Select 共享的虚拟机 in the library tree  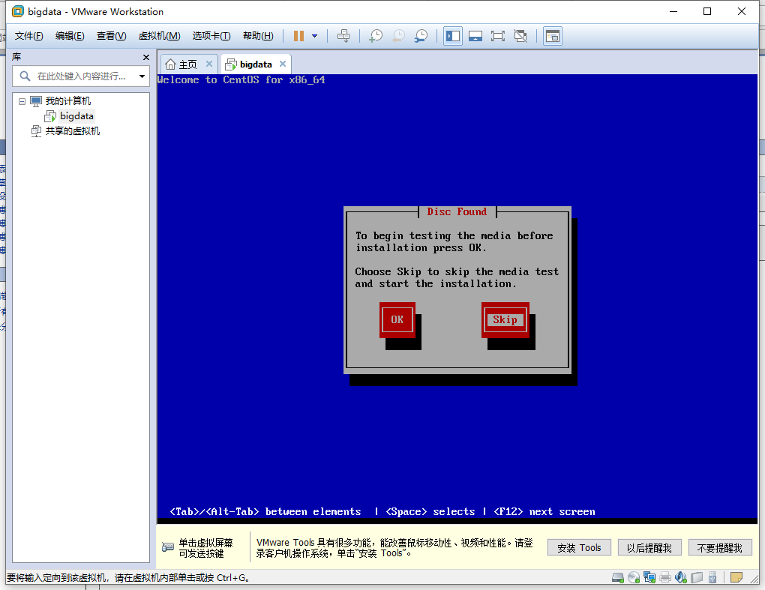point(73,131)
